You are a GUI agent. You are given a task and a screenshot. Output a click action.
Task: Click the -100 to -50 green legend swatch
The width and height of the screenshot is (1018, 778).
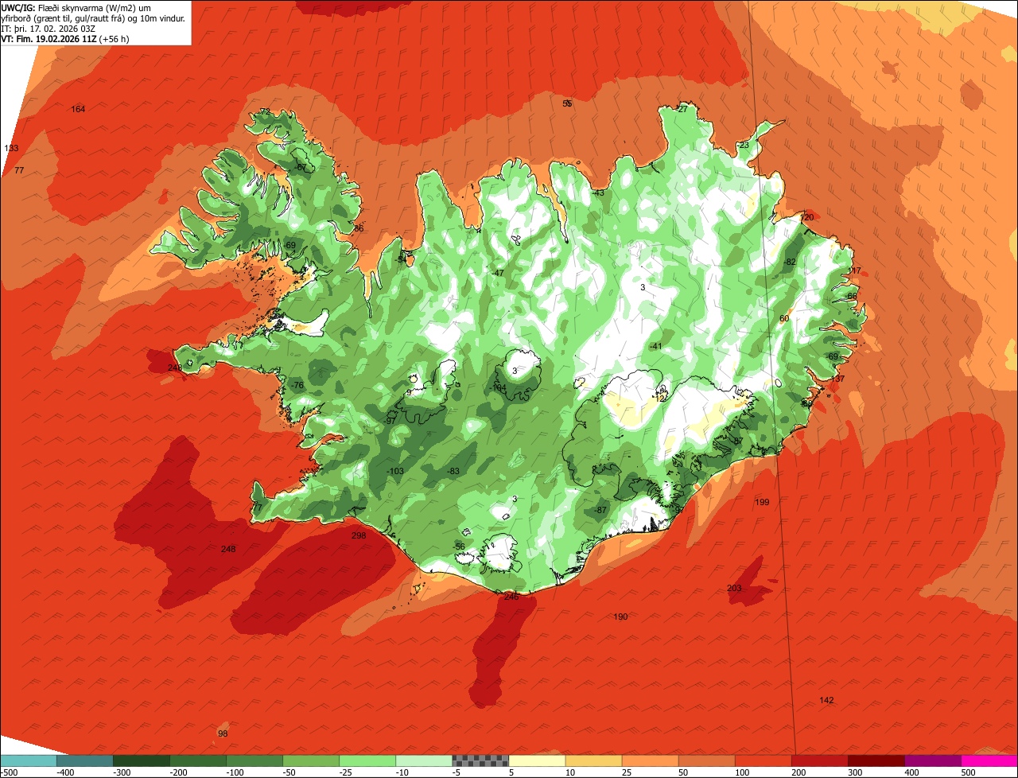pos(254,760)
